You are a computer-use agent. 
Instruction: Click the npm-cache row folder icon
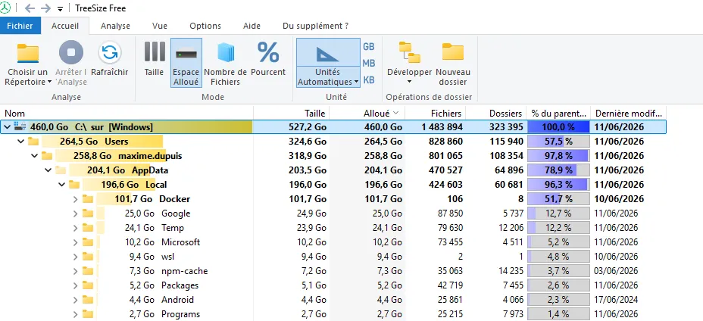click(88, 271)
